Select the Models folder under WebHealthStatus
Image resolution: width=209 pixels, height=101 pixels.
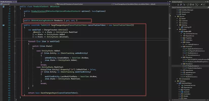(186, 96)
